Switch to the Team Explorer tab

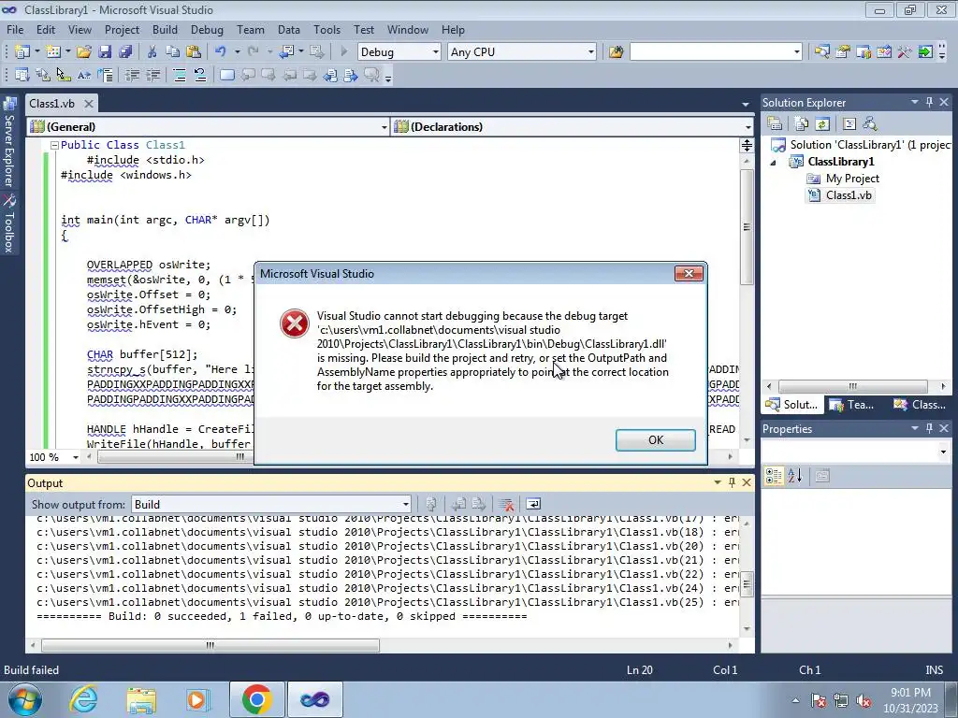[853, 404]
